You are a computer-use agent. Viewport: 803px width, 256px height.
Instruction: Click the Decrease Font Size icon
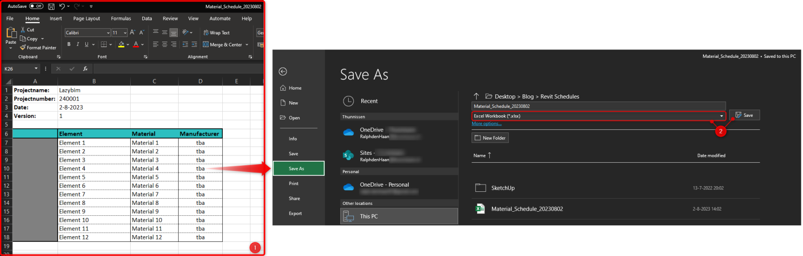point(142,32)
